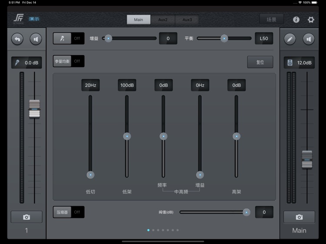Toggle the microphone phantom power switch
The height and width of the screenshot is (244, 326).
point(69,38)
